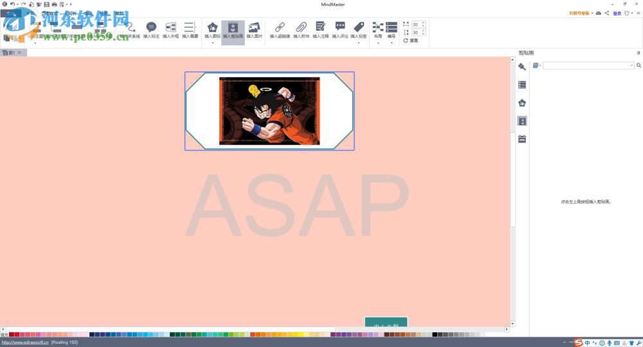Click the share icon in top right
The height and width of the screenshot is (347, 643).
[x=607, y=13]
